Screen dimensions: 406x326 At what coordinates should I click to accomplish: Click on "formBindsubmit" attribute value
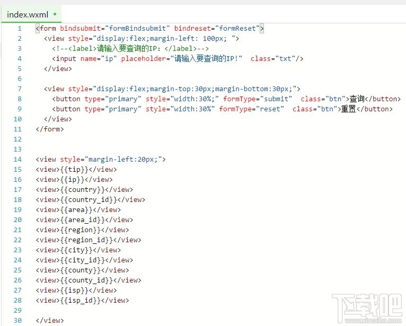pos(137,29)
